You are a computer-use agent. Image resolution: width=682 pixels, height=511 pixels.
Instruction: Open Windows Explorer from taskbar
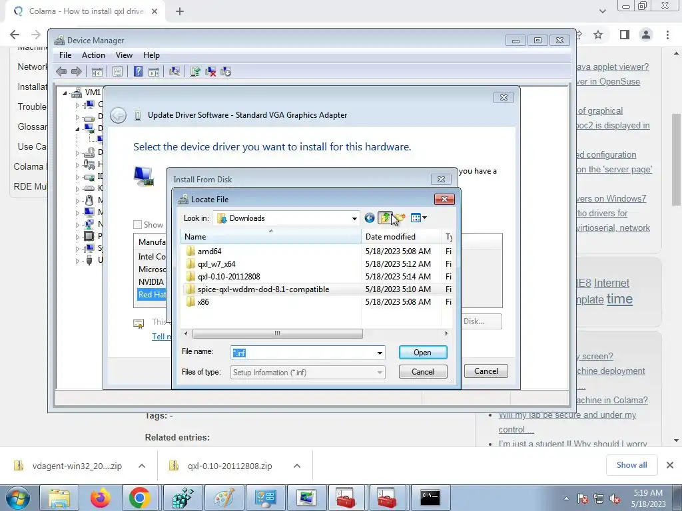tap(59, 498)
